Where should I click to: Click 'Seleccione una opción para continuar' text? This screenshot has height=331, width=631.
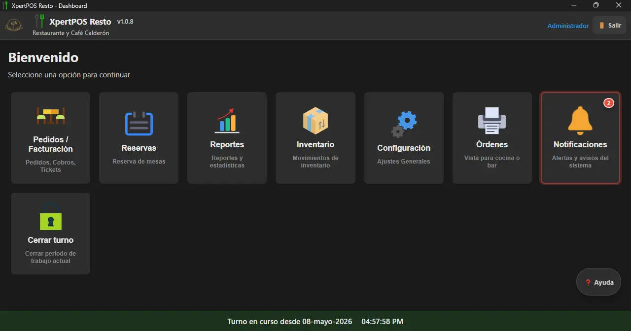(69, 75)
